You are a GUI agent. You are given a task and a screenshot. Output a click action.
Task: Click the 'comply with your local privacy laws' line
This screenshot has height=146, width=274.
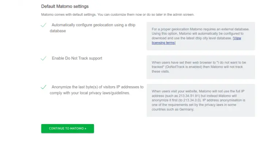pyautogui.click(x=90, y=93)
